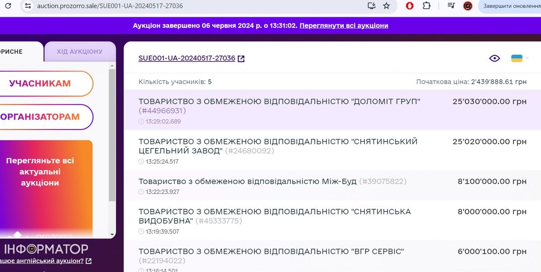Open the AdBlock extension icon
The height and width of the screenshot is (272, 541).
tap(409, 6)
